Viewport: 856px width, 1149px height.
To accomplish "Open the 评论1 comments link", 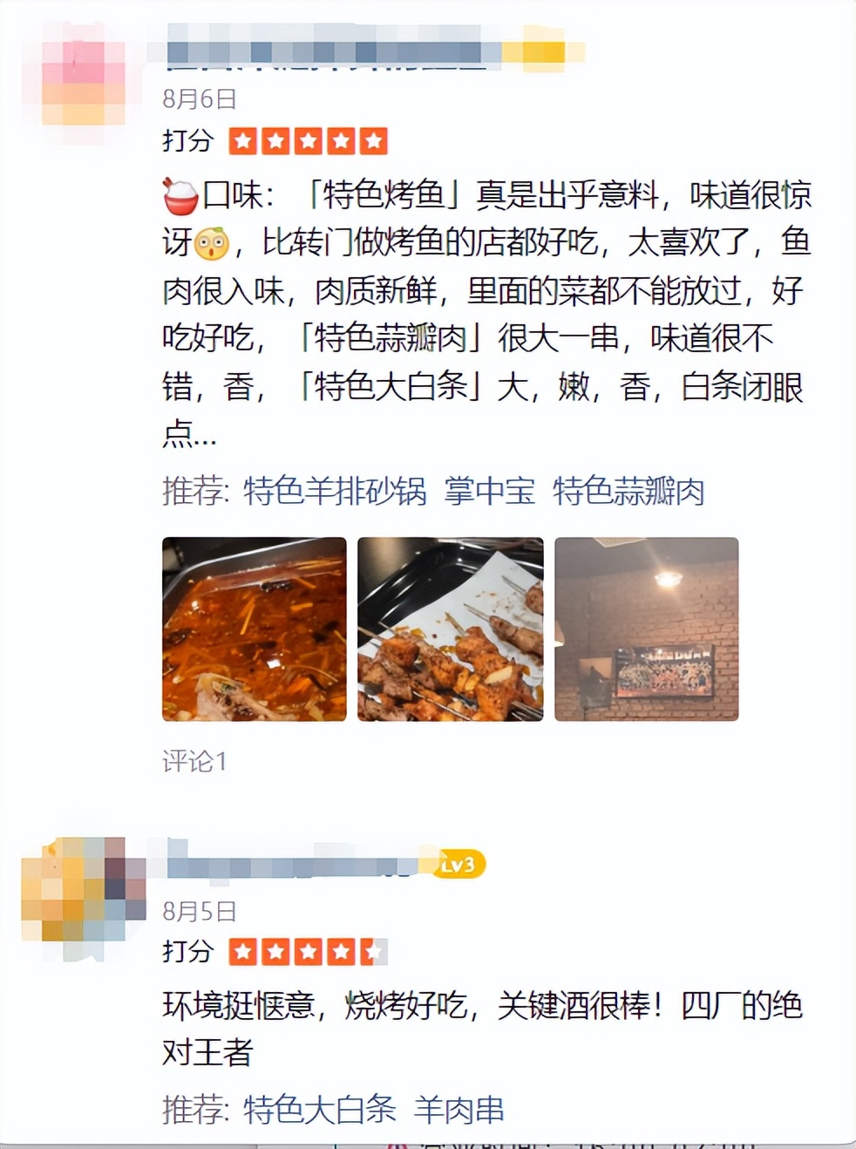I will (195, 762).
